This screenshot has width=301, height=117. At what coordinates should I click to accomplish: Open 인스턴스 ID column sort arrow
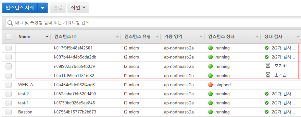coord(117,37)
